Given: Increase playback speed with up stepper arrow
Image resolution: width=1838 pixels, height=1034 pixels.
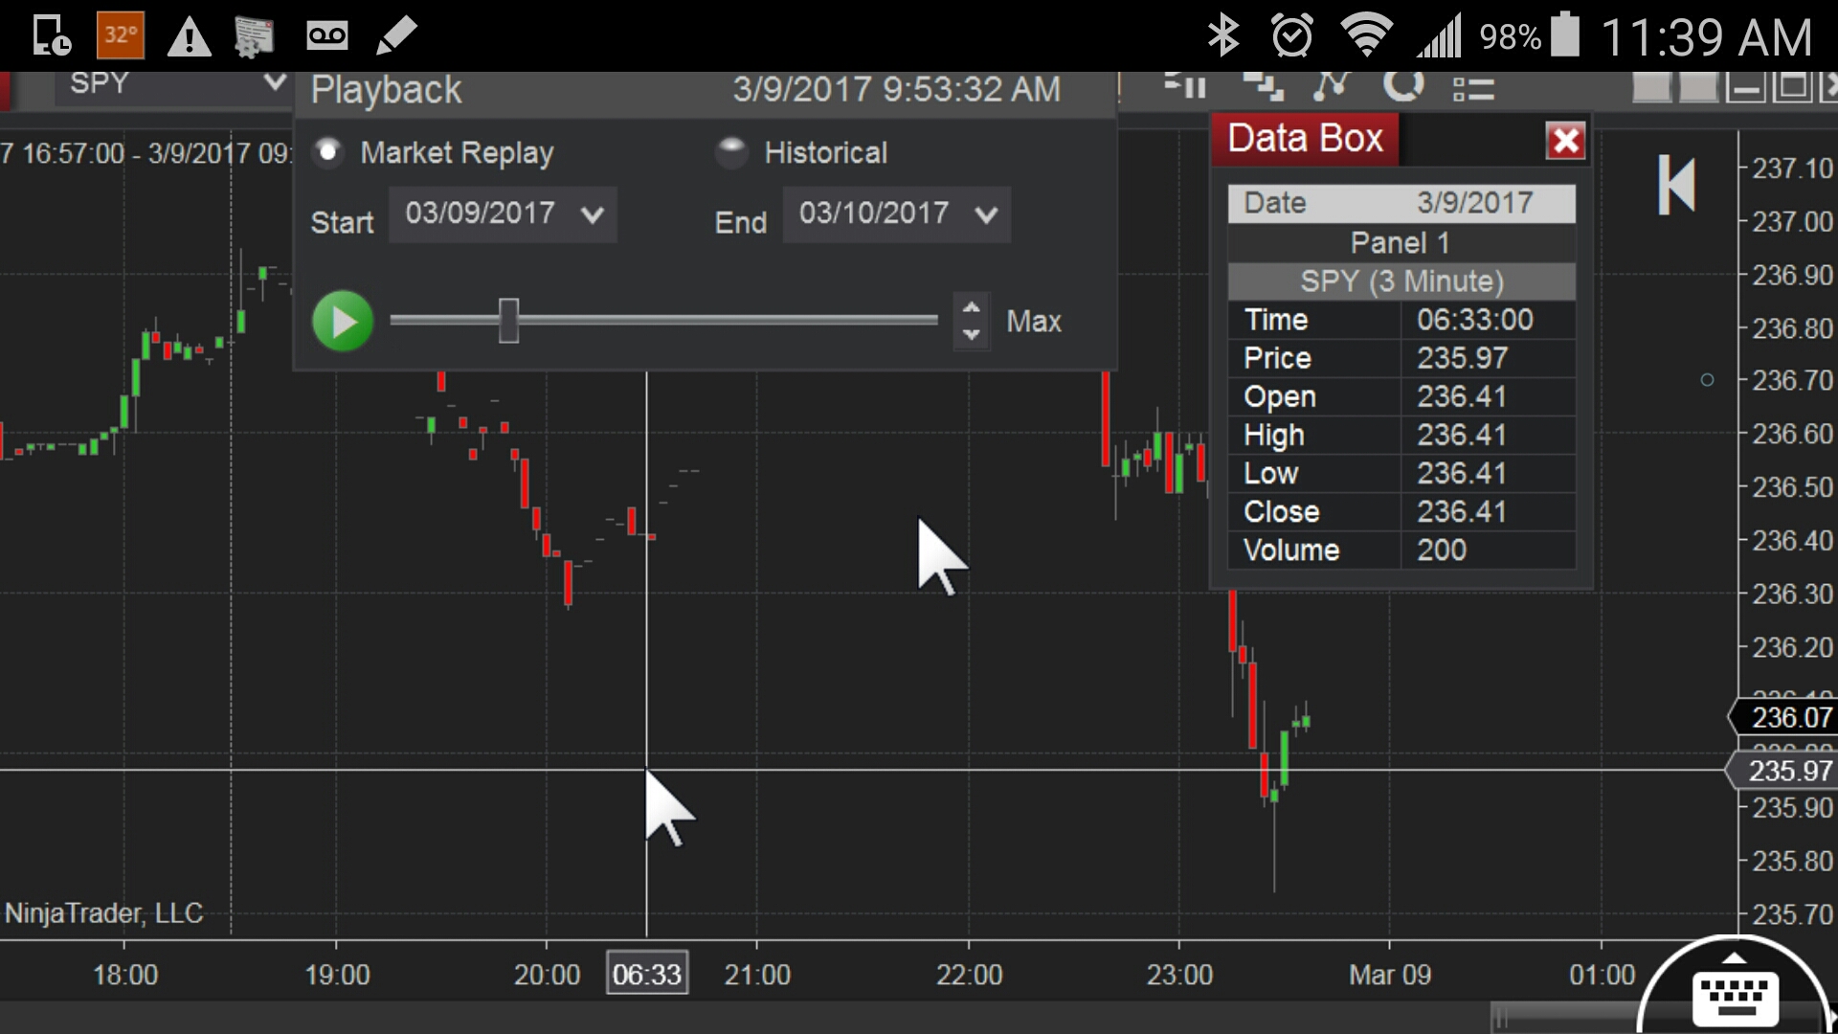Looking at the screenshot, I should coord(971,308).
